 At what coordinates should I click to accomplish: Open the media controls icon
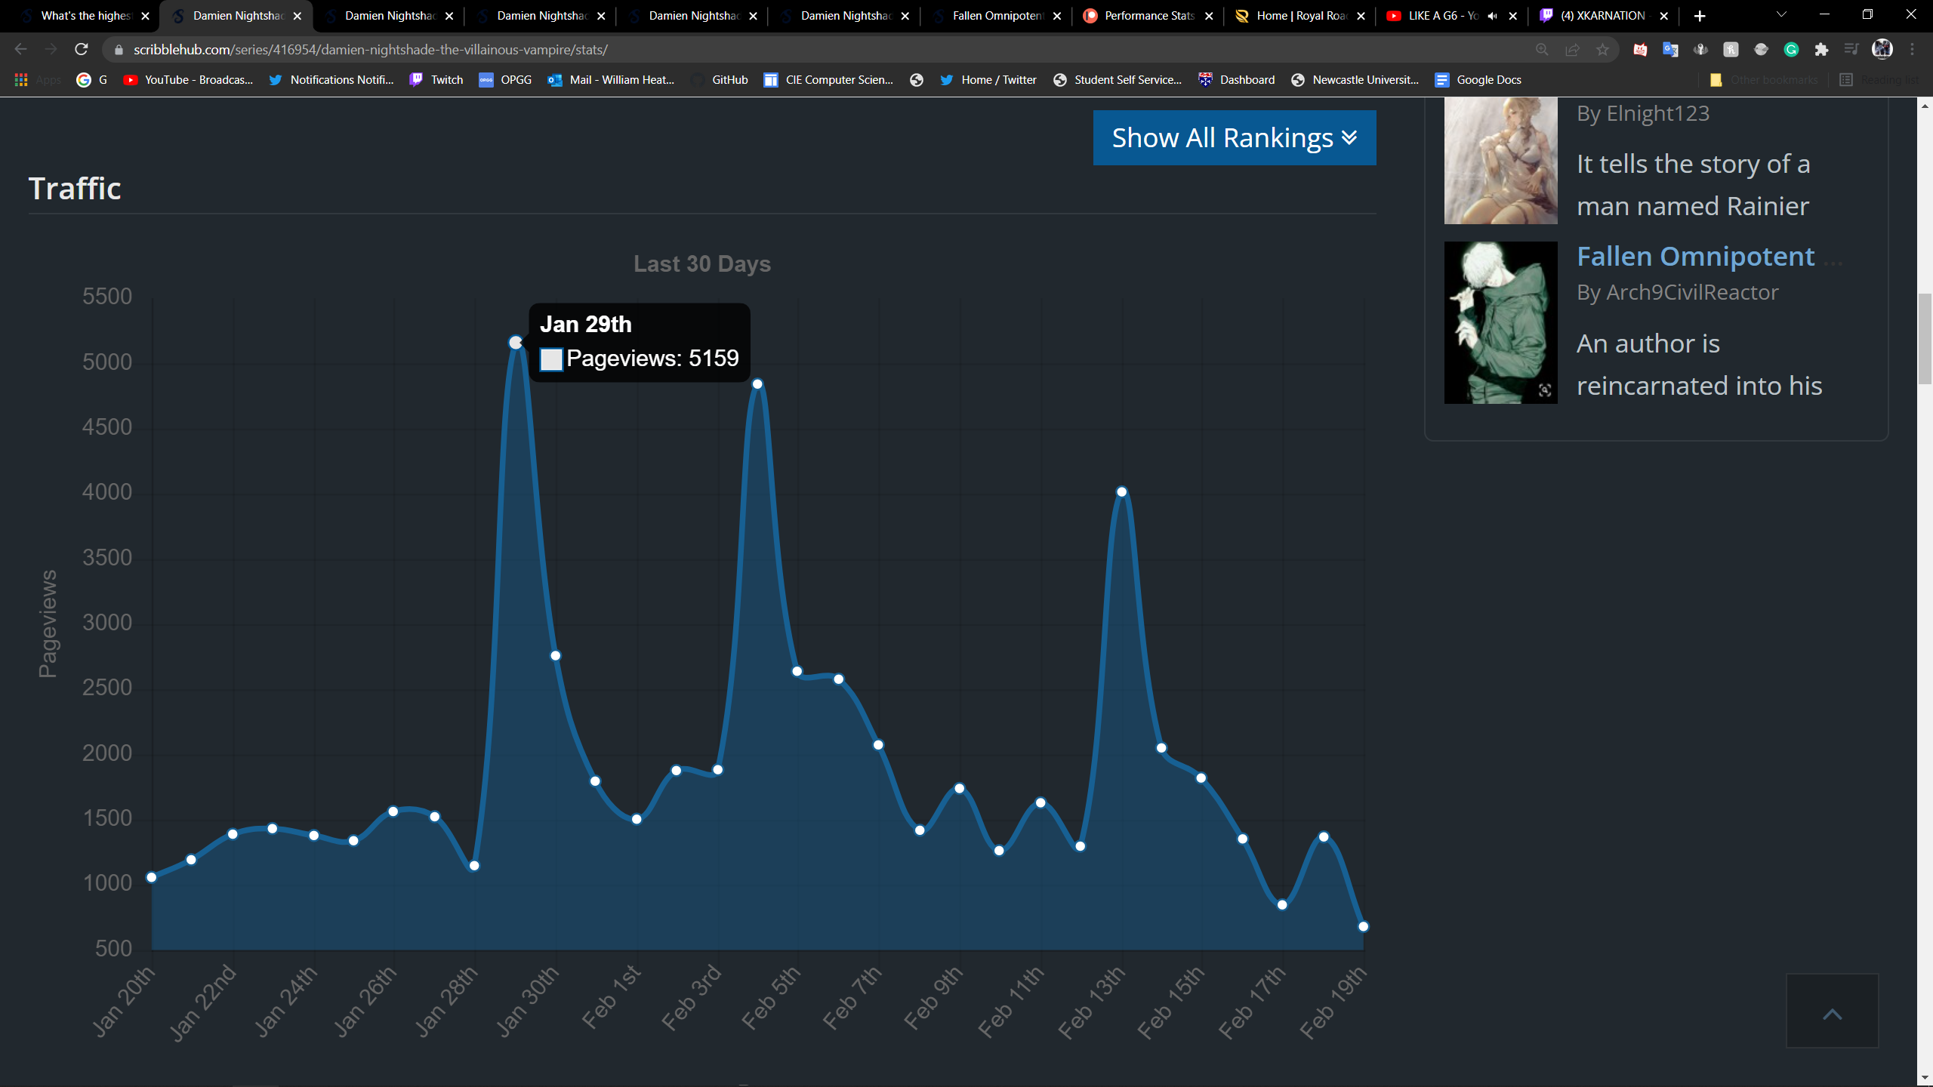point(1851,50)
